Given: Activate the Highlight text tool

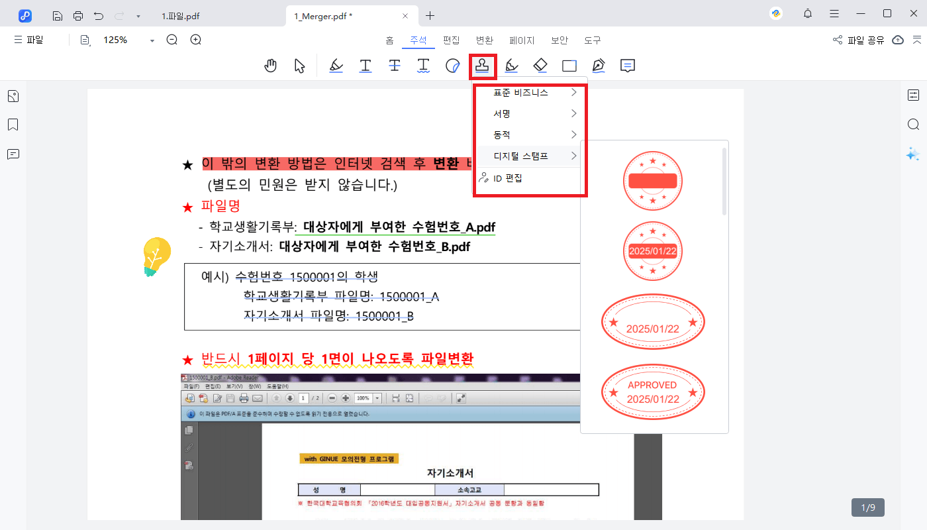Looking at the screenshot, I should [x=336, y=66].
